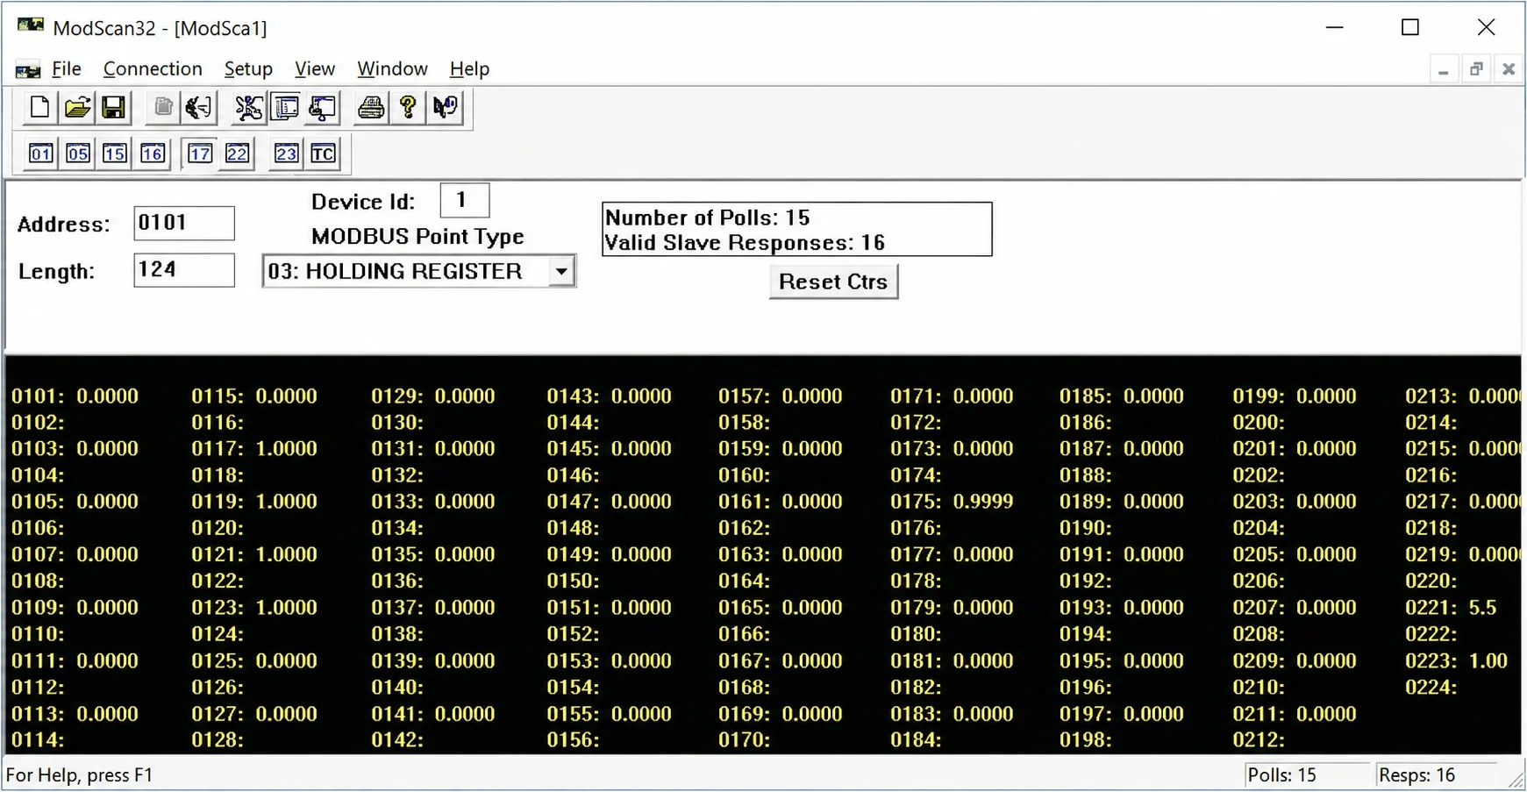The width and height of the screenshot is (1527, 792).
Task: Open the Setup menu
Action: coord(248,68)
